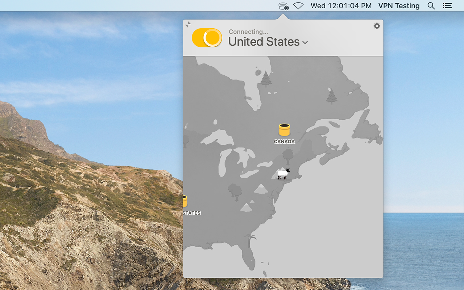Open Spotlight search from the menu bar
Image resolution: width=464 pixels, height=290 pixels.
pyautogui.click(x=431, y=6)
